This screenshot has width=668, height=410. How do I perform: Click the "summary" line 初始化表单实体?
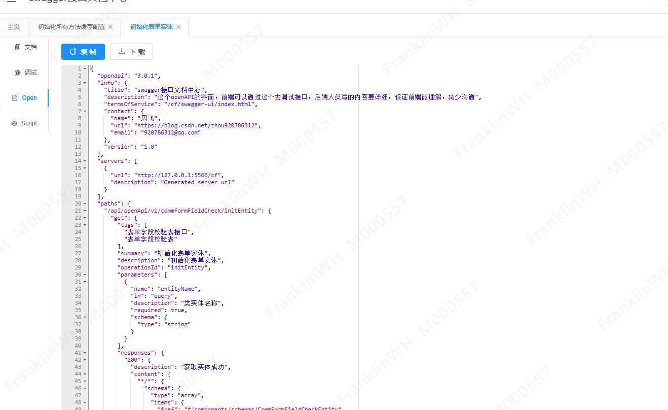pyautogui.click(x=164, y=253)
